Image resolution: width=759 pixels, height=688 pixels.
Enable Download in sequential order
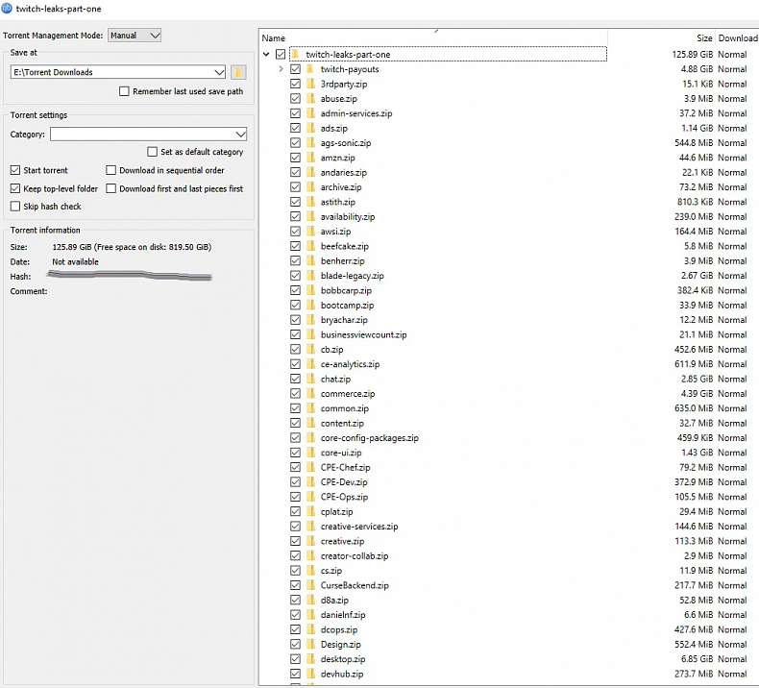click(x=110, y=170)
